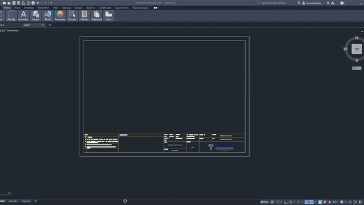Image resolution: width=364 pixels, height=205 pixels.
Task: Click the New file icon in quick access toolbar
Action: [5, 3]
